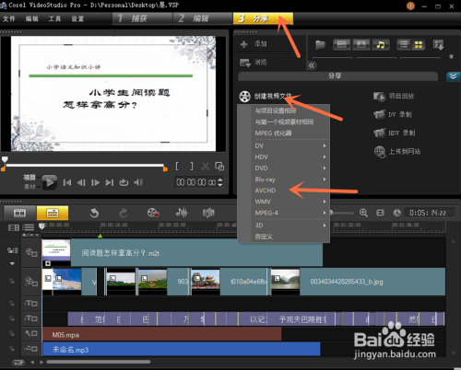The height and width of the screenshot is (370, 461).
Task: Fit project in timeline window icon
Action: click(380, 213)
